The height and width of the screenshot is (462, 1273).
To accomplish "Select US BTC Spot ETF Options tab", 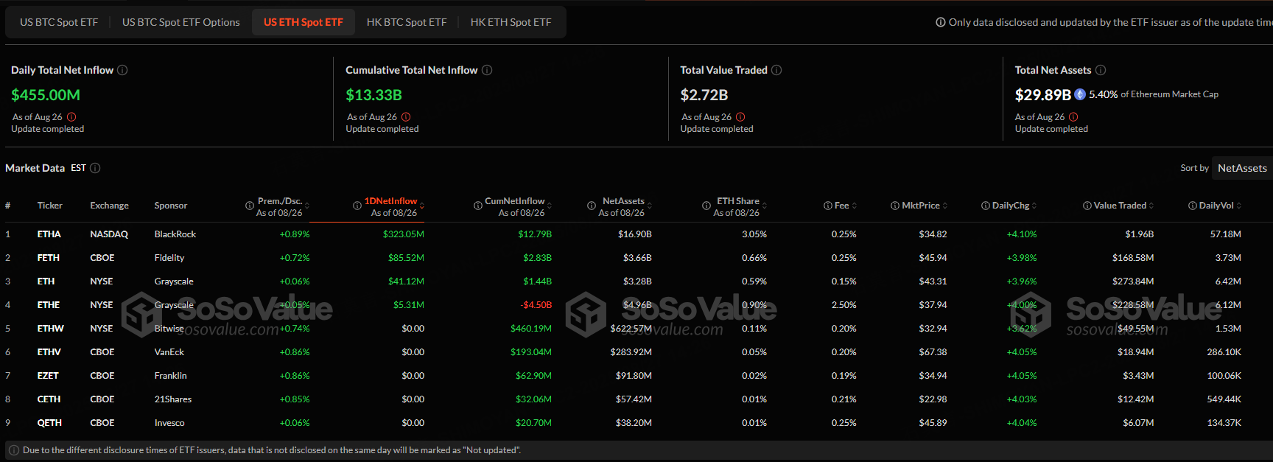I will pyautogui.click(x=180, y=22).
